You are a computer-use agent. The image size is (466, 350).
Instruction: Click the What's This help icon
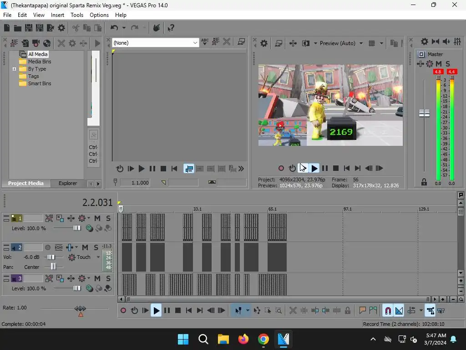coord(171,28)
